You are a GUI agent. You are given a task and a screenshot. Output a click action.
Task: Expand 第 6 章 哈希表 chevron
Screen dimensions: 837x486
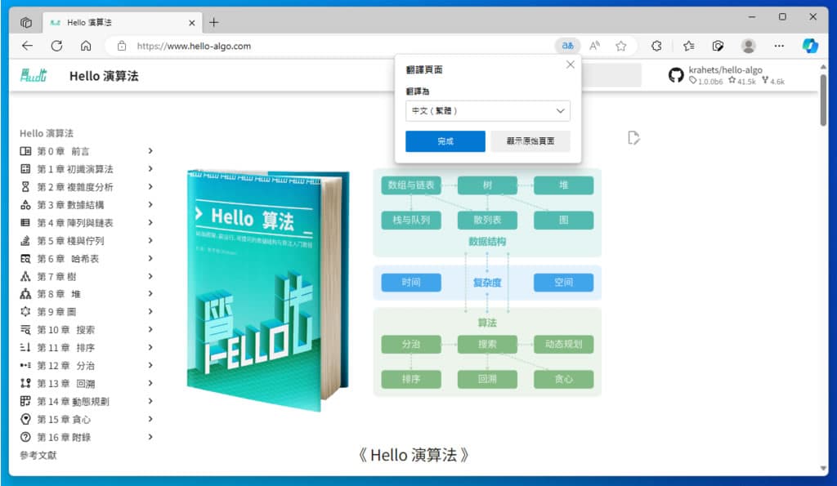pyautogui.click(x=150, y=258)
